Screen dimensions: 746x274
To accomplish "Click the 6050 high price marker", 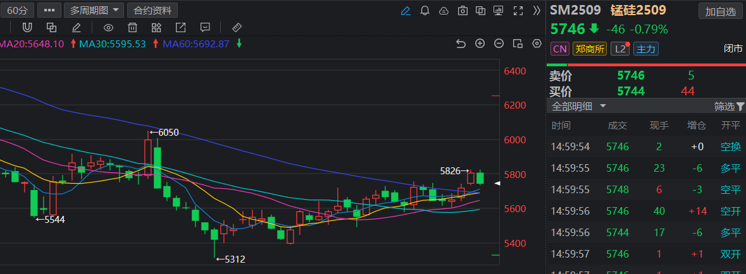I will (164, 133).
